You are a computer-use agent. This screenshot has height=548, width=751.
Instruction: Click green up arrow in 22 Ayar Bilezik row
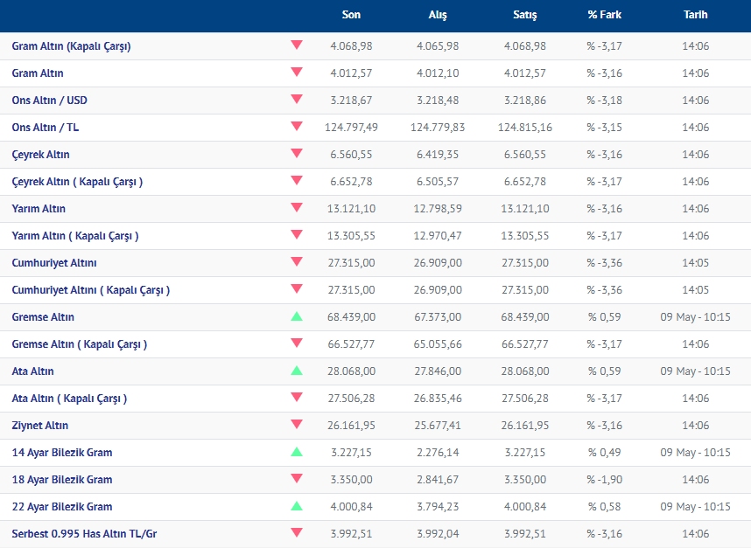point(297,505)
